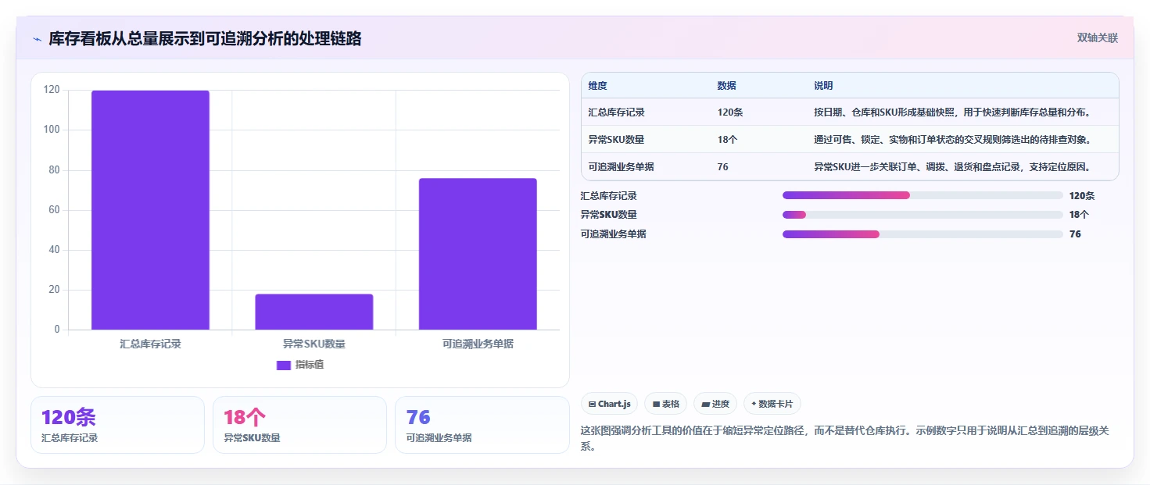Screen dimensions: 1150x485
Task: Click the 汇总库存记录 x-axis label under the chart
Action: point(150,344)
